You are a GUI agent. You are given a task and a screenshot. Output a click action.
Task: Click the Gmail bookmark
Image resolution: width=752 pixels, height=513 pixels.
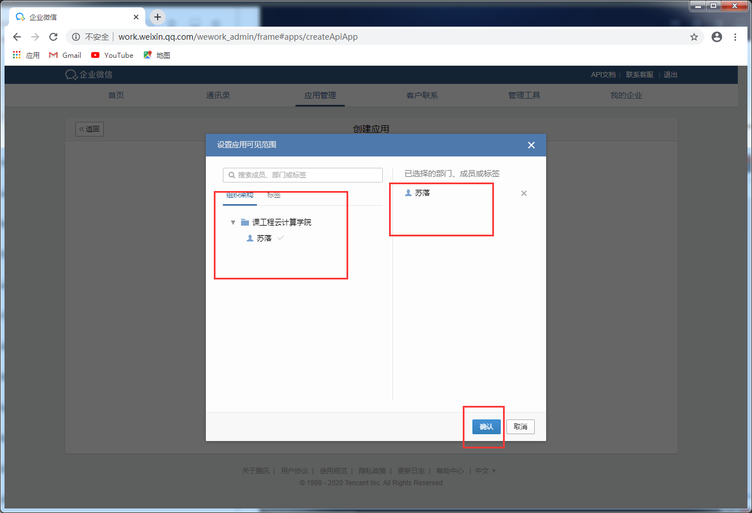[x=65, y=55]
